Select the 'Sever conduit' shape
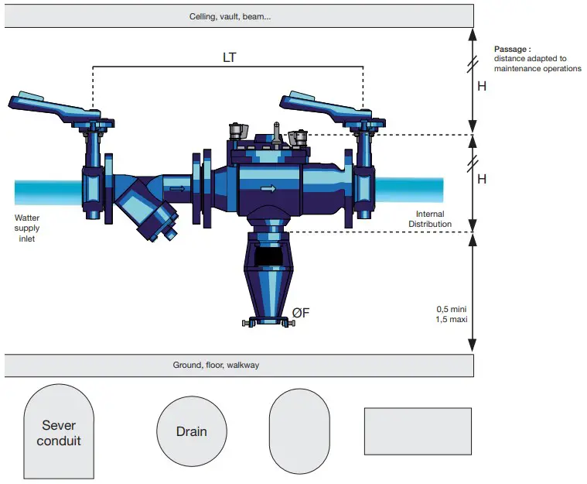The width and height of the screenshot is (587, 484). (x=59, y=431)
